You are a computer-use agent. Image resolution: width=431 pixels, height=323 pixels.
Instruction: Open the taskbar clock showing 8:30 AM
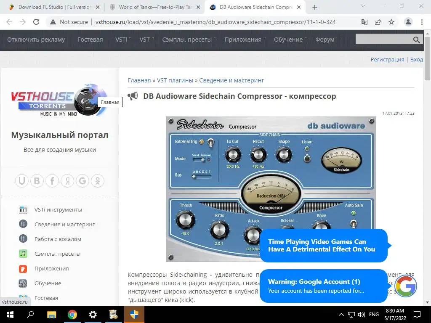(395, 315)
